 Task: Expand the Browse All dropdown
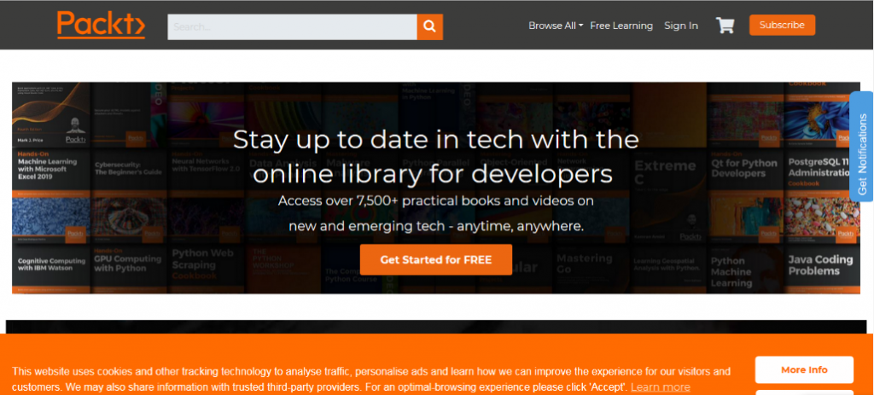(556, 26)
